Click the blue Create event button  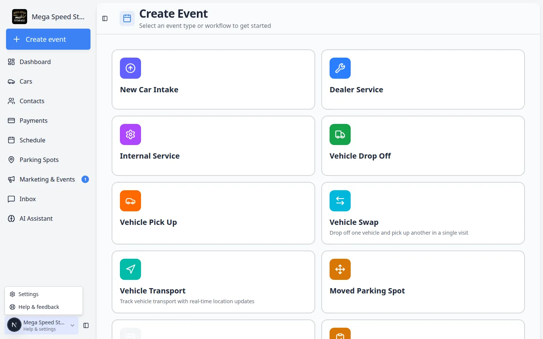[48, 39]
